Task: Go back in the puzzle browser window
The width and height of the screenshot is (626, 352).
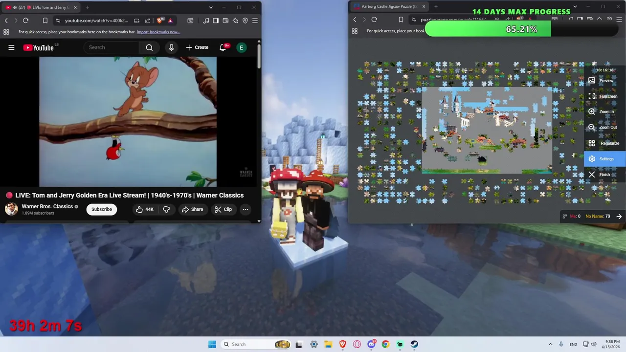Action: click(355, 20)
